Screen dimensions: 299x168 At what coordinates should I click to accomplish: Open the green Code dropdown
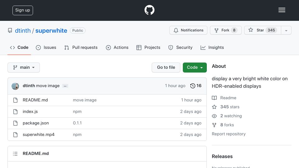coord(195,68)
